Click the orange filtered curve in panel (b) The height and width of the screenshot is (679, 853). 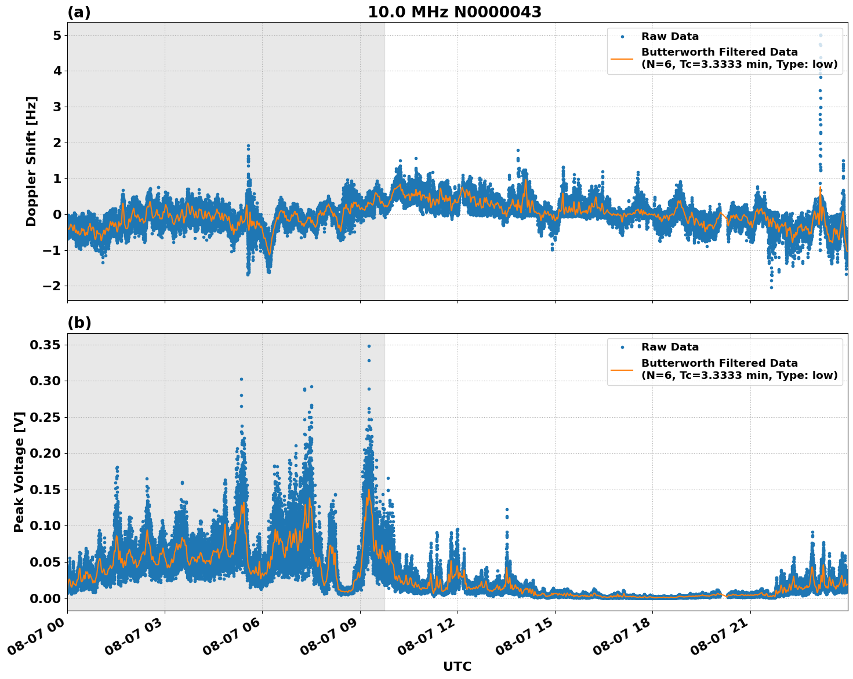(x=368, y=490)
